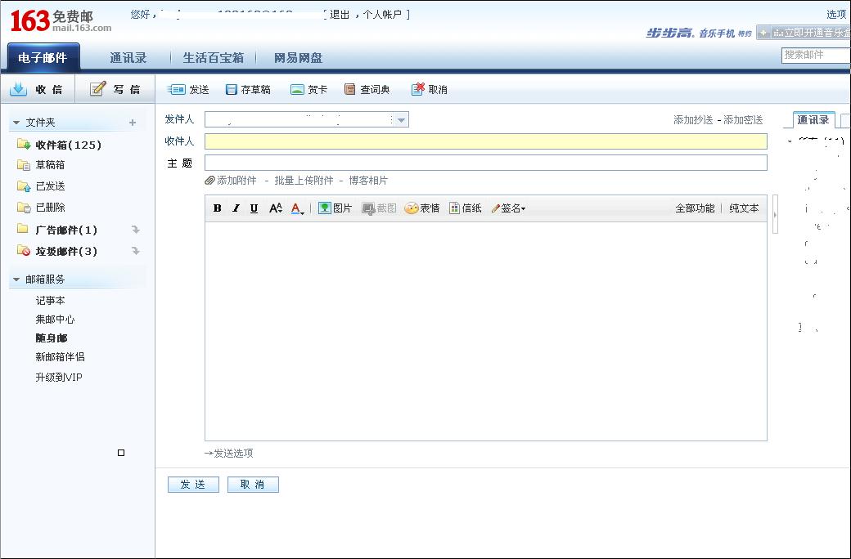This screenshot has width=851, height=559.
Task: Click 退出 to log out
Action: [x=340, y=15]
